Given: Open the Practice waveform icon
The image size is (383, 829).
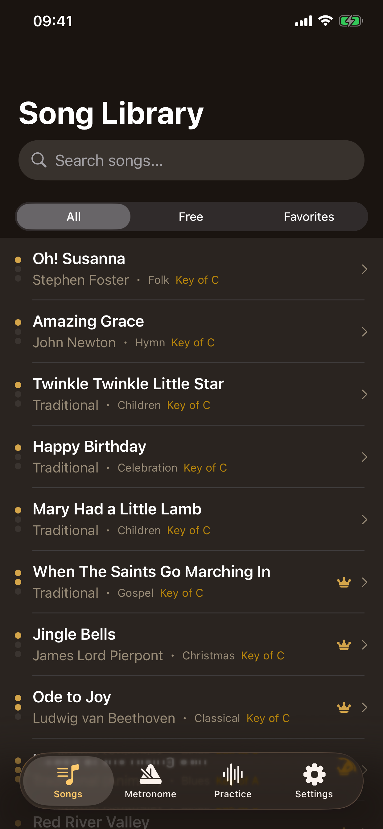Looking at the screenshot, I should tap(233, 775).
